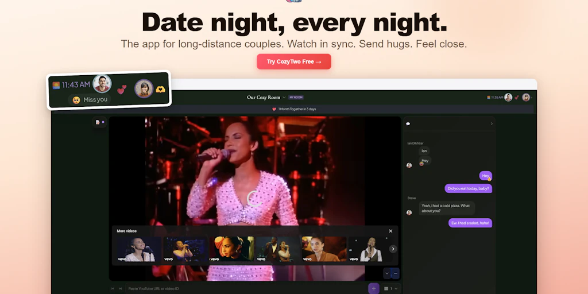Screen dimensions: 588x294
Task: Click the 'Yeah, i had a cold pizza' message
Action: coord(447,208)
